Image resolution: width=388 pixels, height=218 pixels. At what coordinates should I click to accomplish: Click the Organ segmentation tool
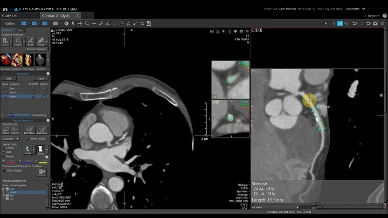pyautogui.click(x=18, y=42)
